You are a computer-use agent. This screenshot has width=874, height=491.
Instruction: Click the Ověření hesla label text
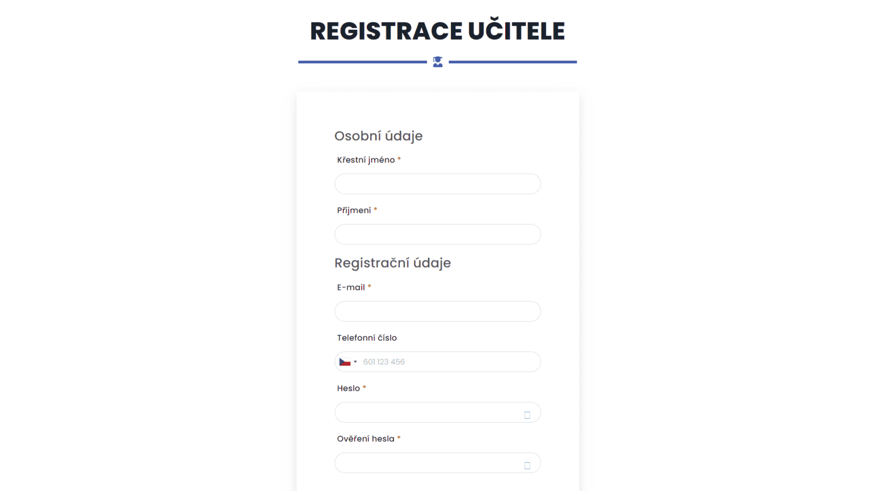pyautogui.click(x=366, y=439)
